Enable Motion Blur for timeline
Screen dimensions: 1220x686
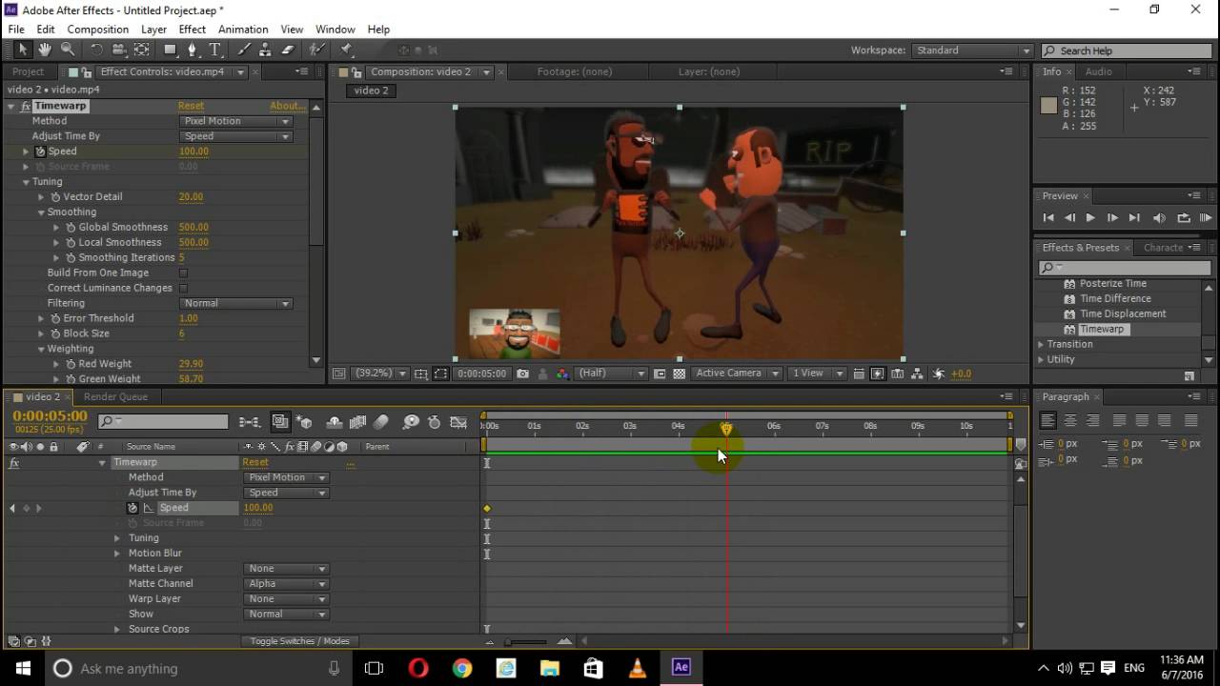(381, 422)
